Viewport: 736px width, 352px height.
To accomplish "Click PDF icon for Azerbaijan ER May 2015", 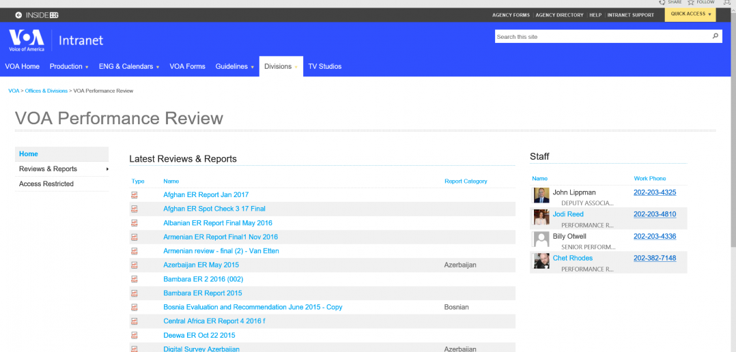I will (135, 265).
